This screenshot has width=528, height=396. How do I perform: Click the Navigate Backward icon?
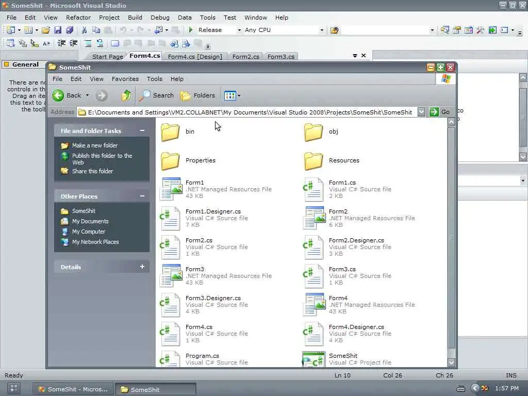tap(159, 30)
